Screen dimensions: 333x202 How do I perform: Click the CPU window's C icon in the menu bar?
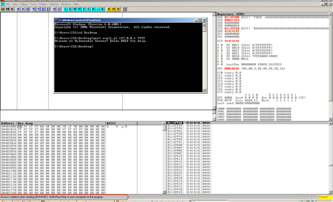click(x=2, y=4)
